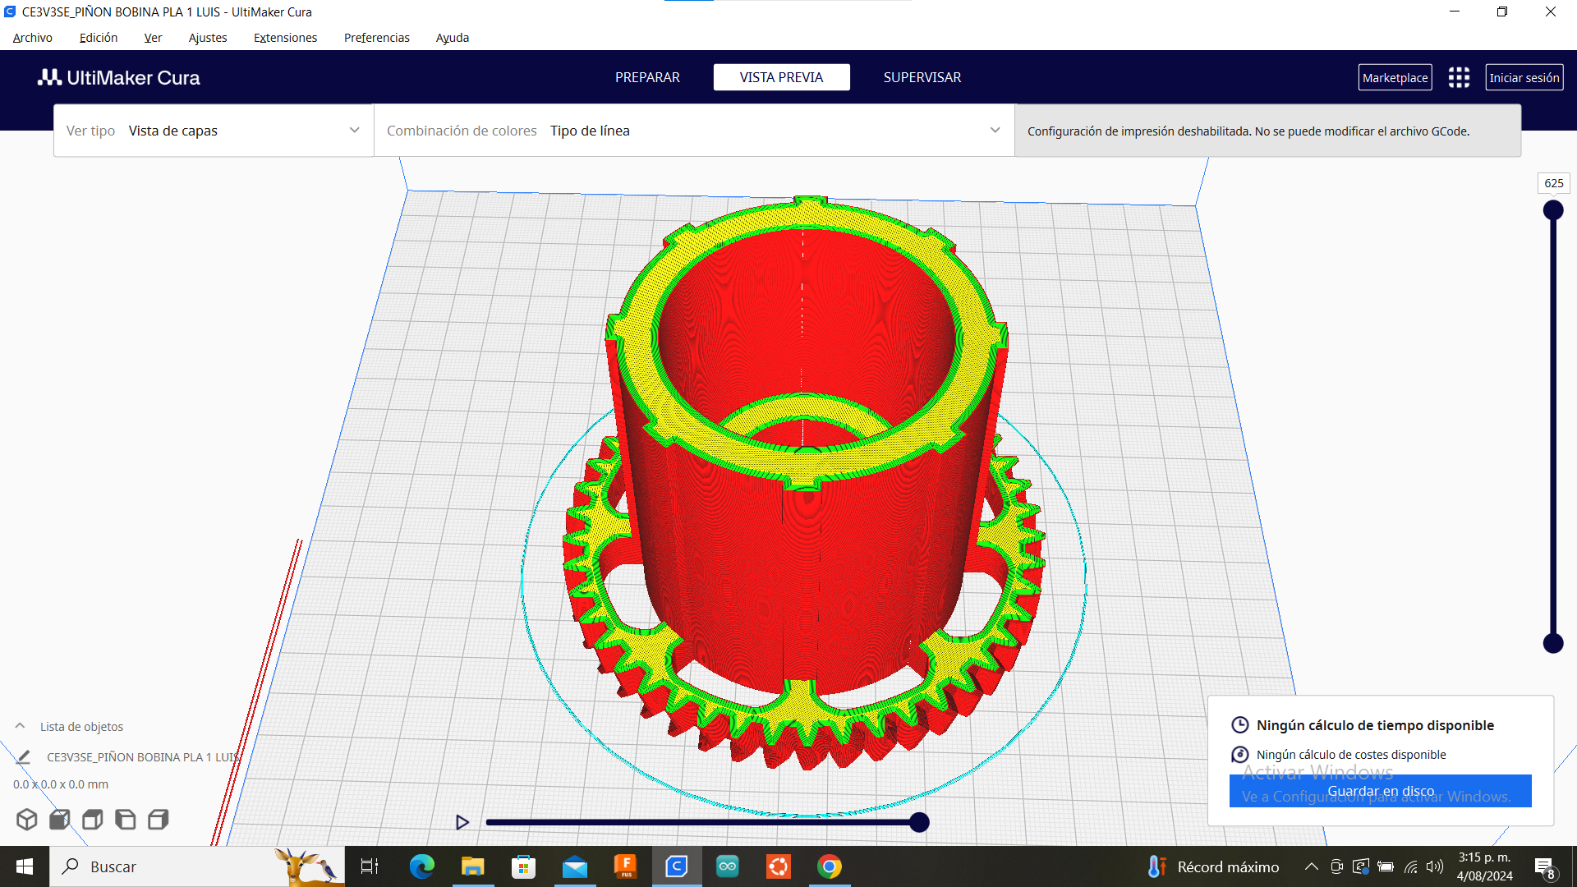Image resolution: width=1577 pixels, height=887 pixels.
Task: Open the Edición menu
Action: click(99, 38)
